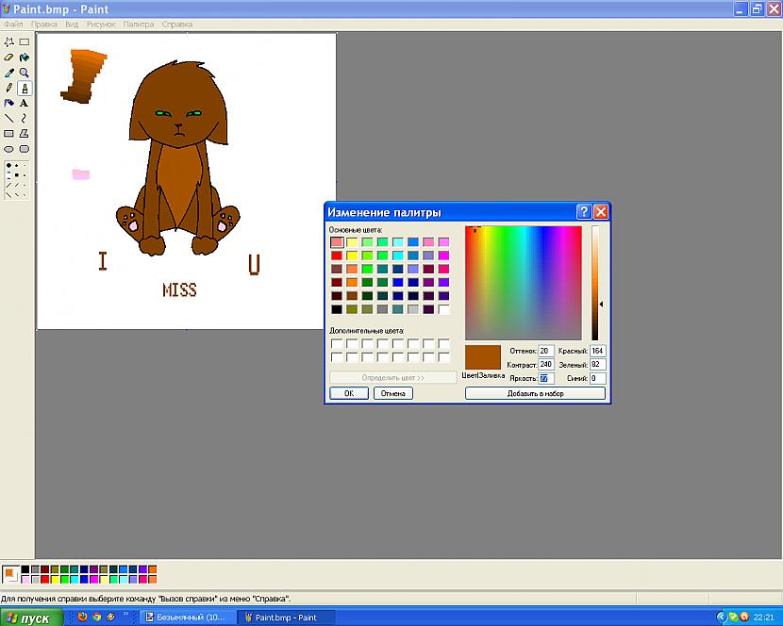Select the Ellipse tool
The height and width of the screenshot is (626, 783).
click(x=9, y=149)
